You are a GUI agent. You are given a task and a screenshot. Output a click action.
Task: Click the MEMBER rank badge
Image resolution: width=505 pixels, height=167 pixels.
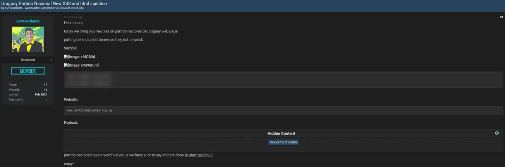pos(28,71)
